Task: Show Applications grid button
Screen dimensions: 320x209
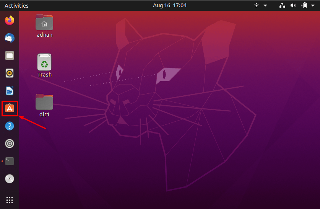Action: click(10, 200)
